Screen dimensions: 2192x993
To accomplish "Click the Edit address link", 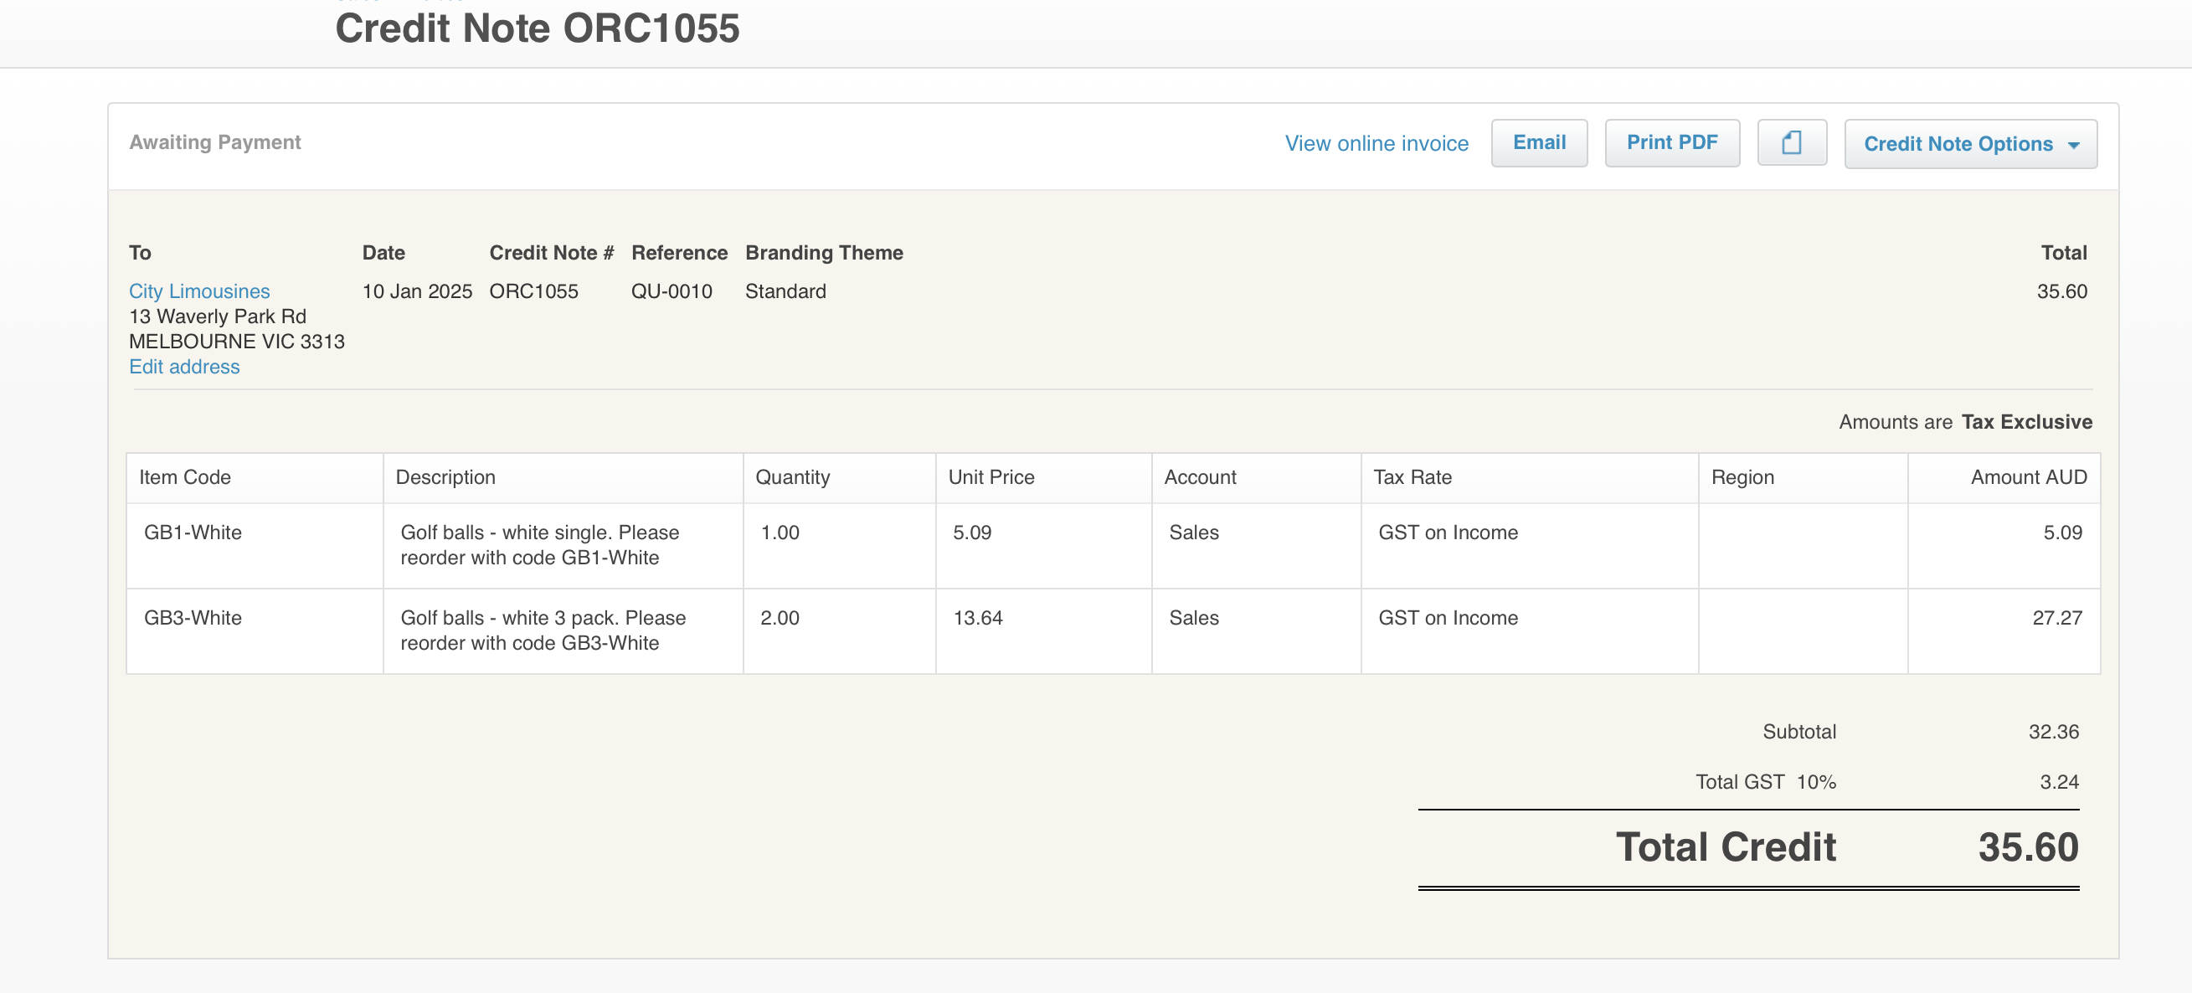I will [184, 367].
